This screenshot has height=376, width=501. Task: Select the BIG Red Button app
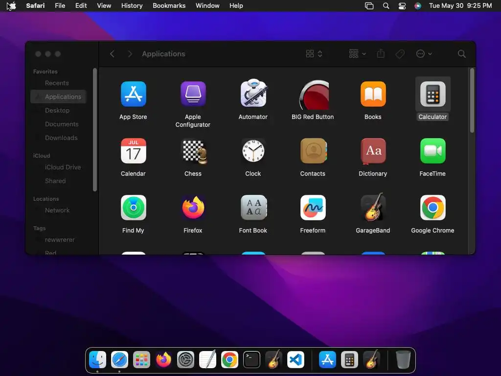pos(314,94)
